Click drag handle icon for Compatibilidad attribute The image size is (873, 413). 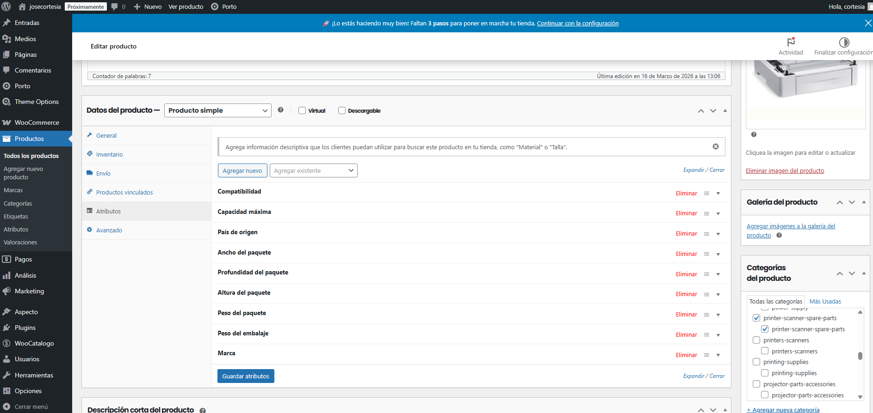(x=706, y=194)
